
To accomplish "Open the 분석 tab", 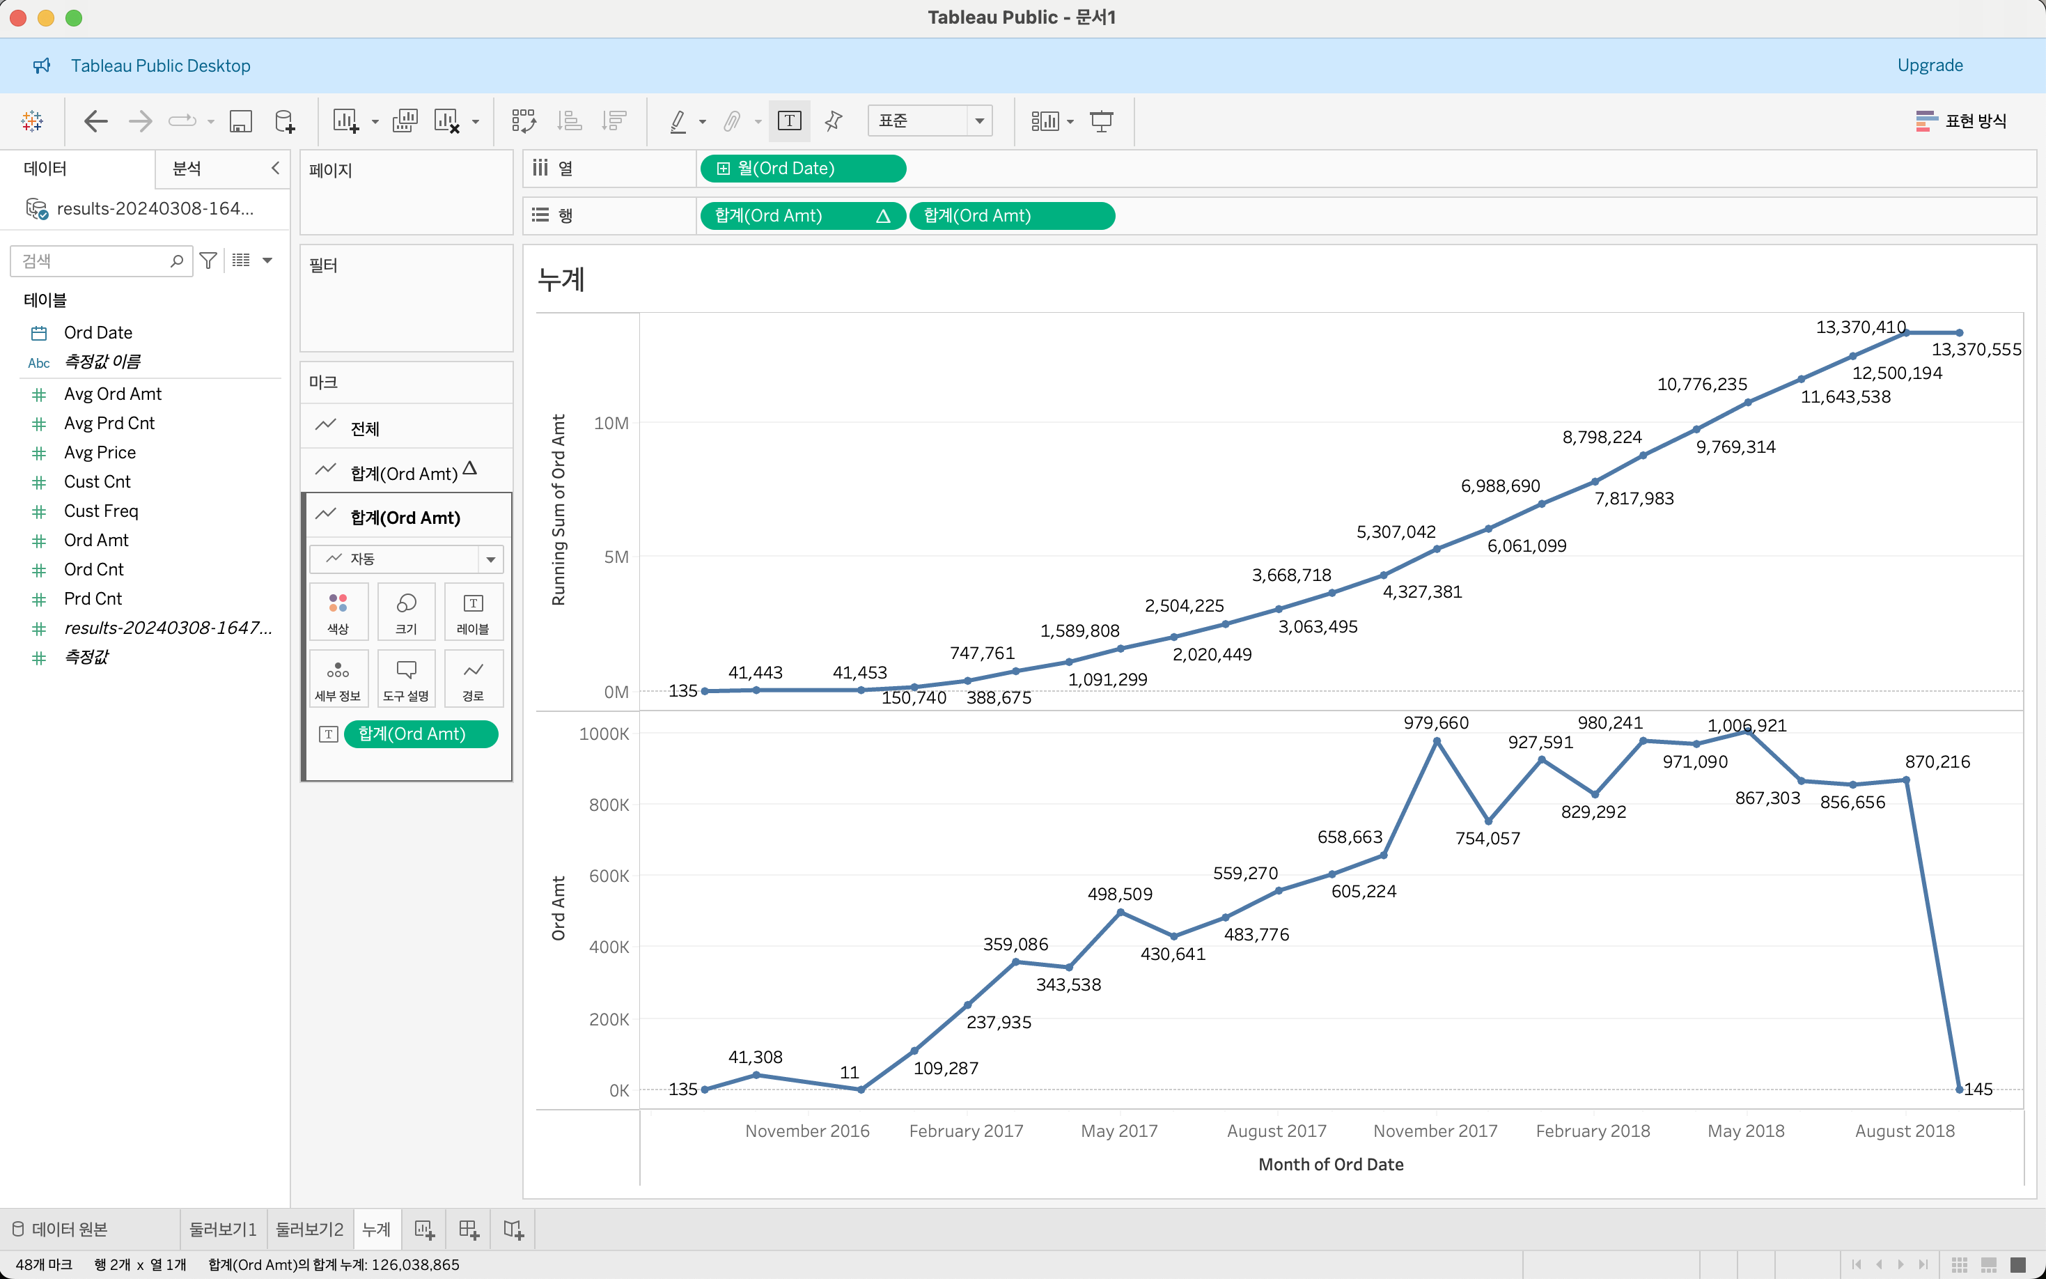I will (x=187, y=167).
